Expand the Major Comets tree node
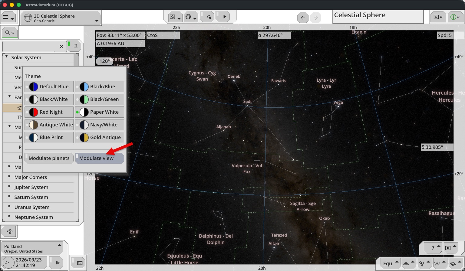Image resolution: width=465 pixels, height=271 pixels. pyautogui.click(x=9, y=177)
